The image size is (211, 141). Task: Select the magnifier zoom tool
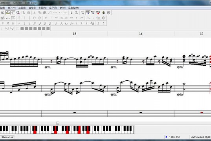18,13
